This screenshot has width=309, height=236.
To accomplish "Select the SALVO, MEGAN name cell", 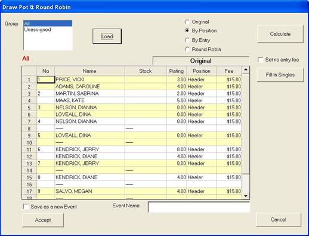I will tap(89, 191).
